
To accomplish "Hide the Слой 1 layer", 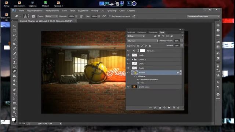I will 128,55.
